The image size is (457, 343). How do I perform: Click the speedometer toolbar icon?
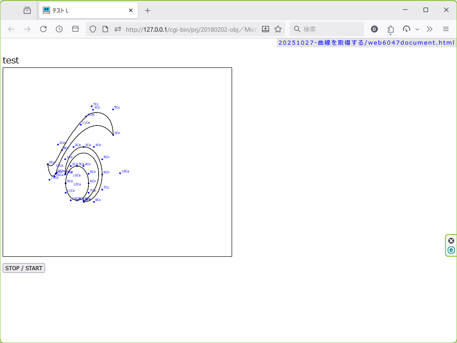[x=406, y=29]
